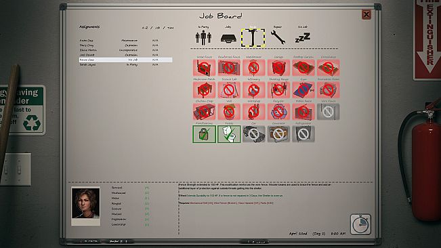Click the completed Fortifications padlock icon

click(204, 134)
